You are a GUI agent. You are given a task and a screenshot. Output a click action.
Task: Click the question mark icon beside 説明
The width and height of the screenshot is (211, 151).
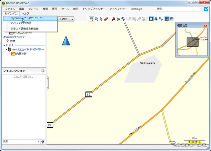pos(7,41)
